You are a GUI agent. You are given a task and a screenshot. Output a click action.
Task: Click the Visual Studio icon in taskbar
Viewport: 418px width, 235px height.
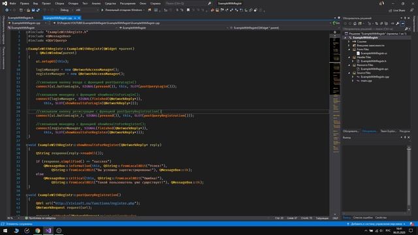[x=48, y=230]
